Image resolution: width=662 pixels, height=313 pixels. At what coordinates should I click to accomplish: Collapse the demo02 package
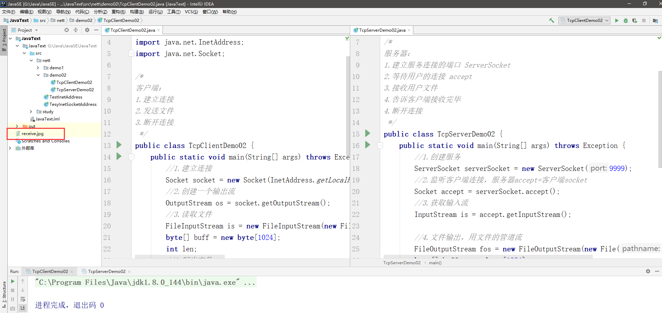pos(38,75)
